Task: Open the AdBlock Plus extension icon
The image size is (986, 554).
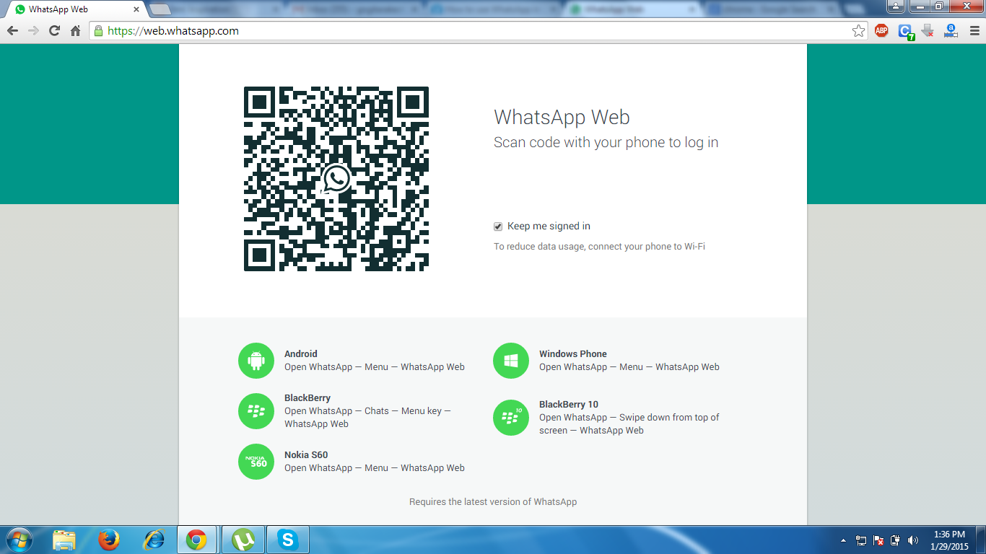Action: (881, 31)
